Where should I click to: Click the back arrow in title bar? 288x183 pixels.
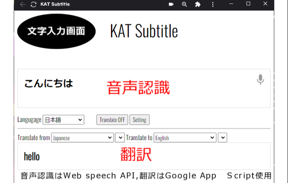[23, 4]
